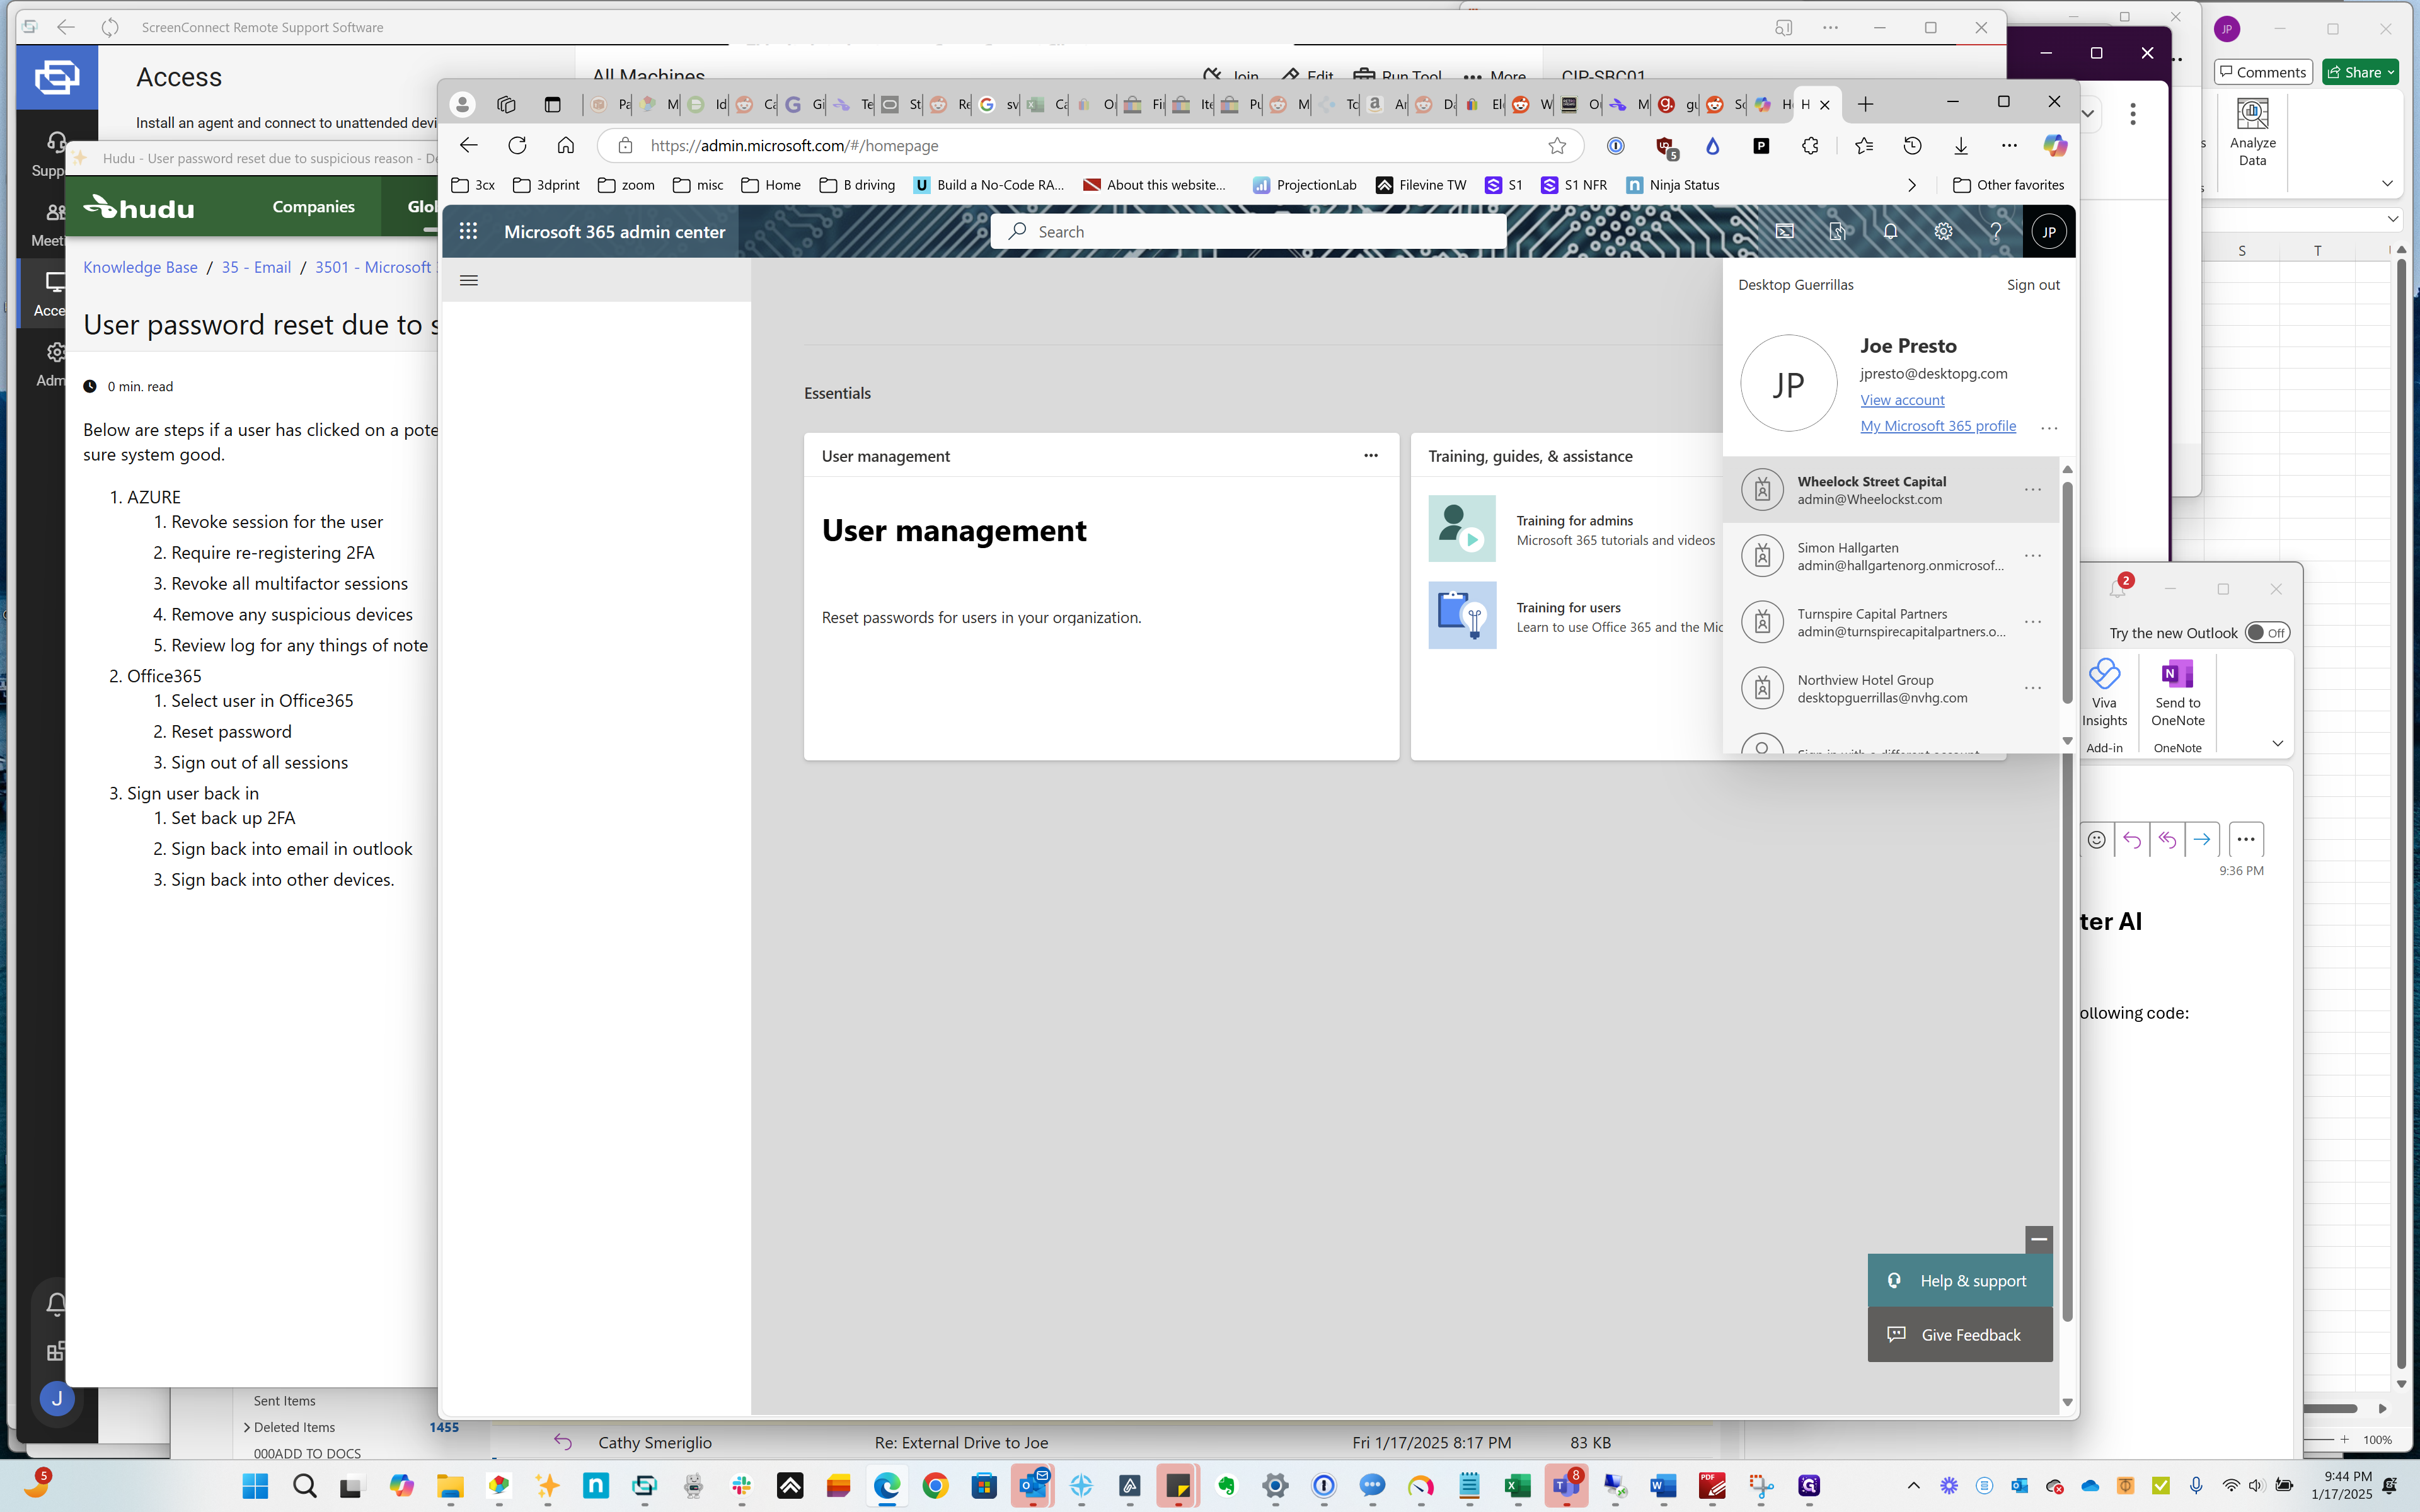Click the admin center Search box
This screenshot has width=2420, height=1512.
click(x=1248, y=232)
